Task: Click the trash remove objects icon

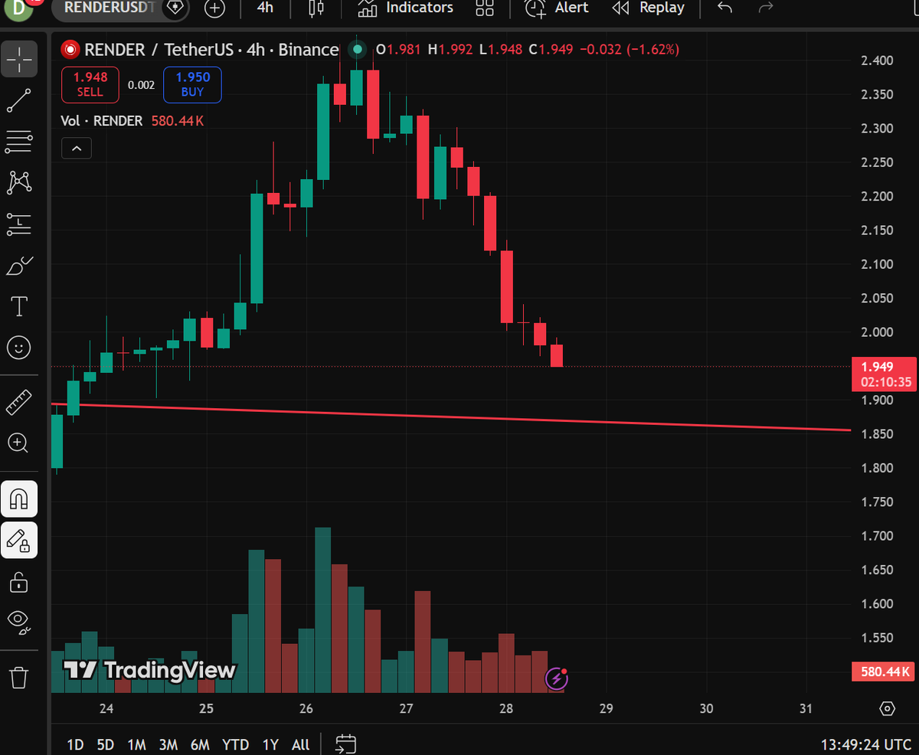Action: click(19, 678)
